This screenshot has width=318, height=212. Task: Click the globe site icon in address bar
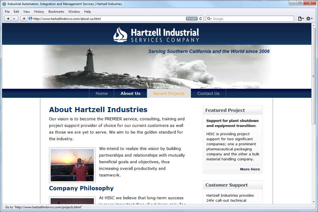[x=30, y=19]
